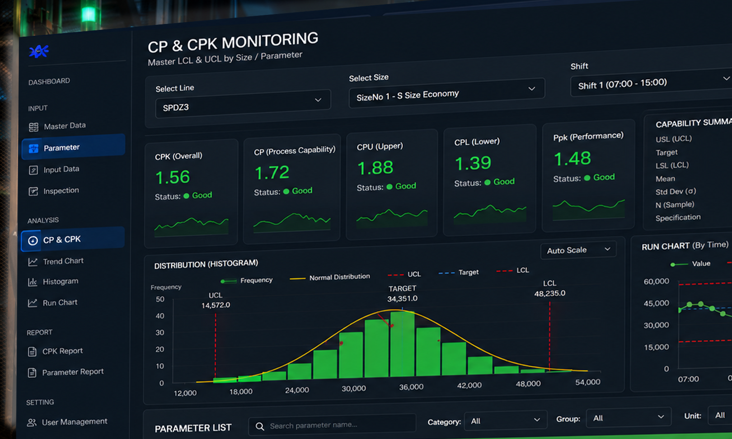
Task: Click the N (Sample) row label
Action: (675, 205)
